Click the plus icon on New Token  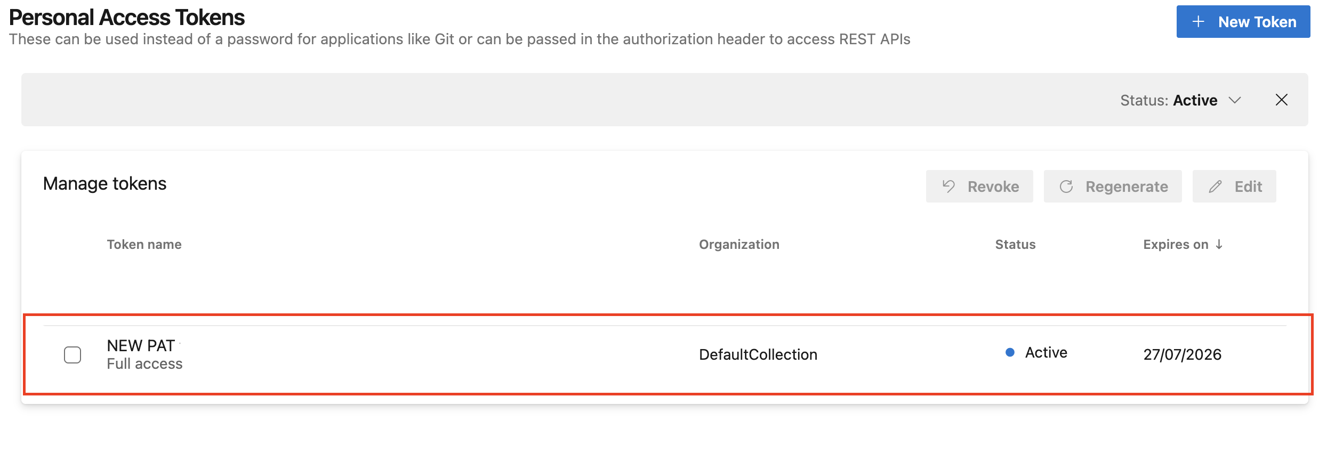pyautogui.click(x=1198, y=22)
